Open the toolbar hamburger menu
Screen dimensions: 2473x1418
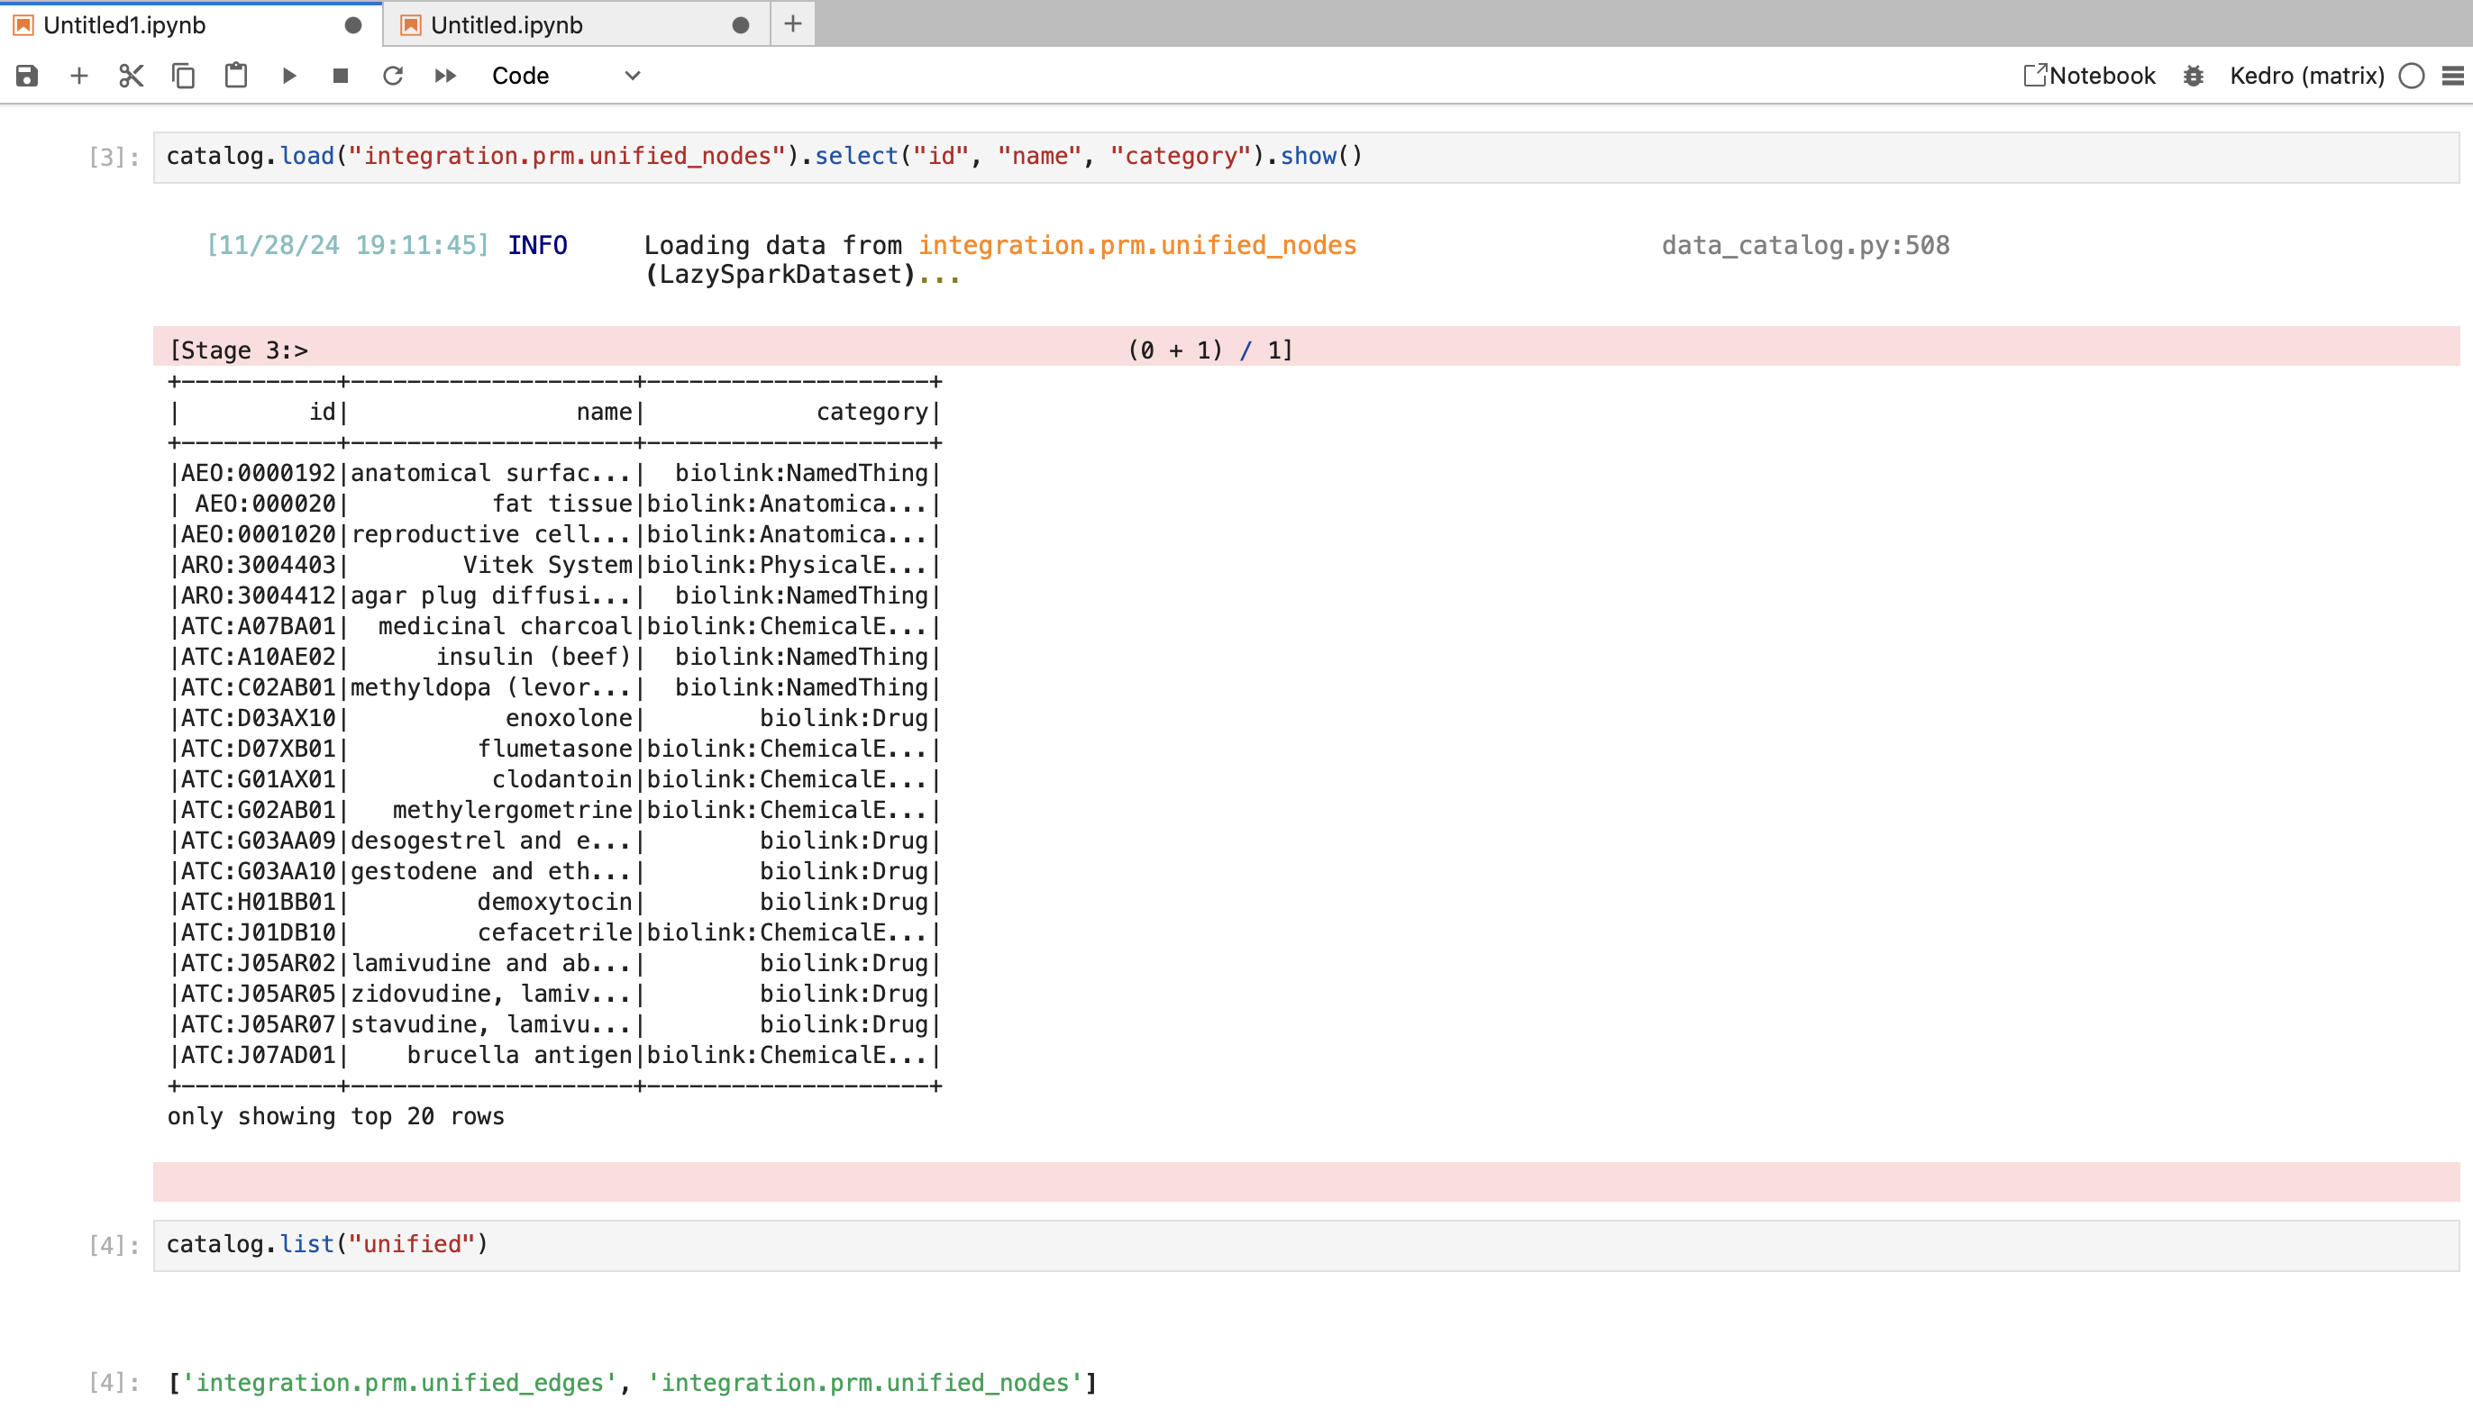tap(2452, 76)
